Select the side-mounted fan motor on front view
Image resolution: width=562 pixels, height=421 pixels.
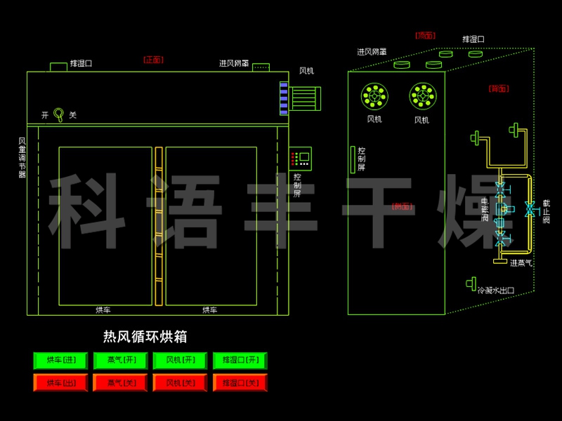click(x=305, y=98)
